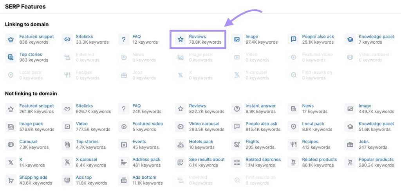This screenshot has width=401, height=192.
Task: Click the Reviews star icon in the highlighted box
Action: tap(181, 39)
